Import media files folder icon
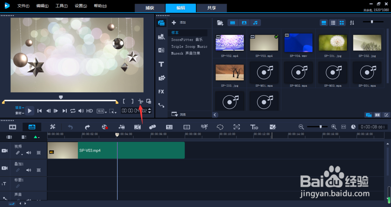Viewport: 391px width, 207px height. click(x=220, y=23)
